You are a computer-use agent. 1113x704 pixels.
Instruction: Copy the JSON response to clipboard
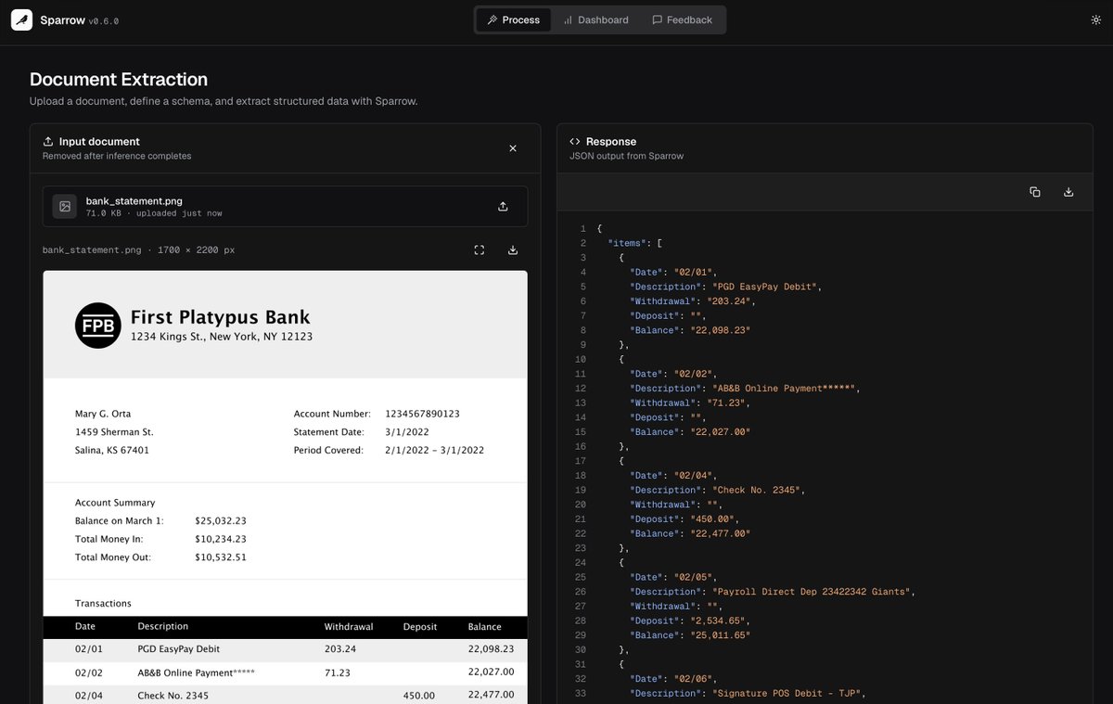click(1035, 192)
